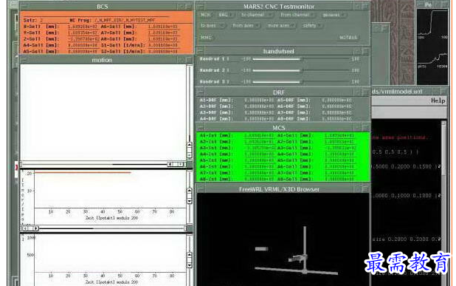
Task: Open the FreeWRL browser window menu icon
Action: (x=201, y=189)
